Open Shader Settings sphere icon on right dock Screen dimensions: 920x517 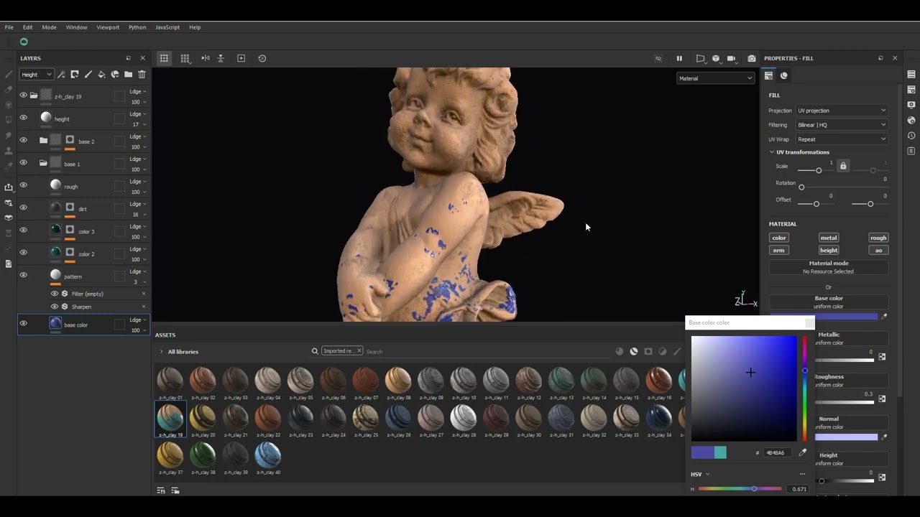coord(911,120)
